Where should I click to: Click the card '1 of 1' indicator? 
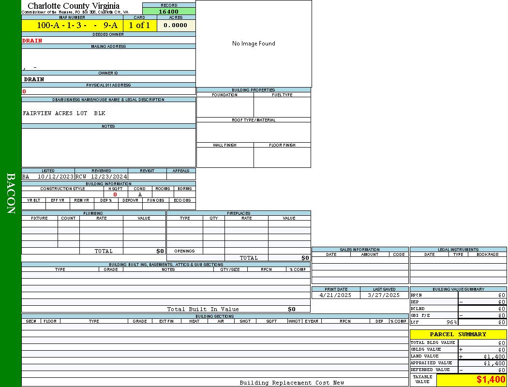click(139, 26)
